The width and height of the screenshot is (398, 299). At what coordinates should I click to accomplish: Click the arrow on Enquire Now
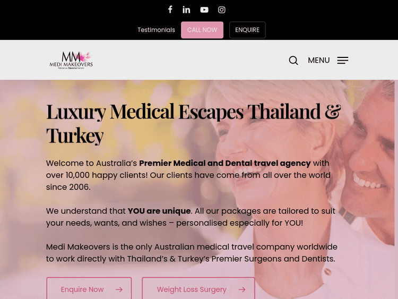pyautogui.click(x=119, y=289)
